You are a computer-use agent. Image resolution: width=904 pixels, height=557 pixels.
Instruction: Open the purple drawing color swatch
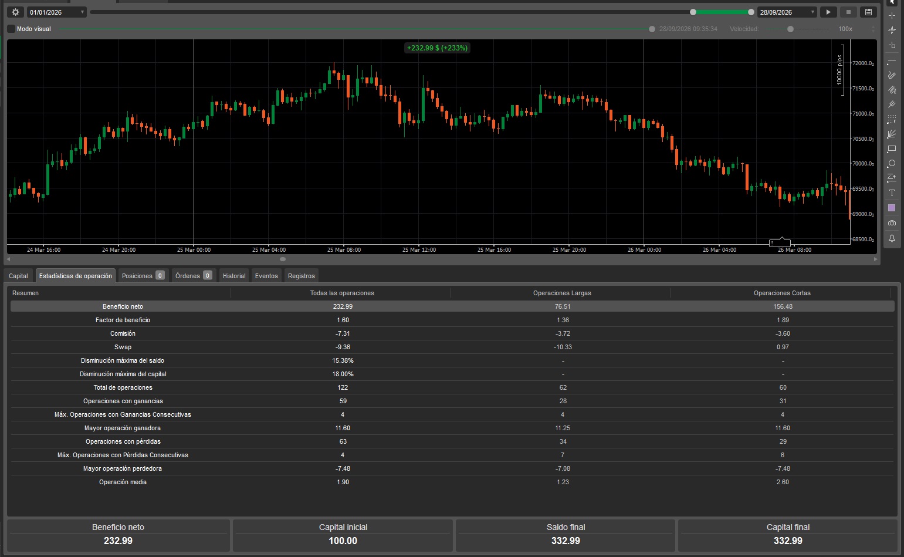(892, 208)
